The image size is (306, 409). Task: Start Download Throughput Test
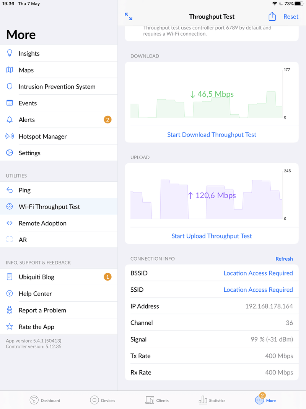click(x=212, y=135)
